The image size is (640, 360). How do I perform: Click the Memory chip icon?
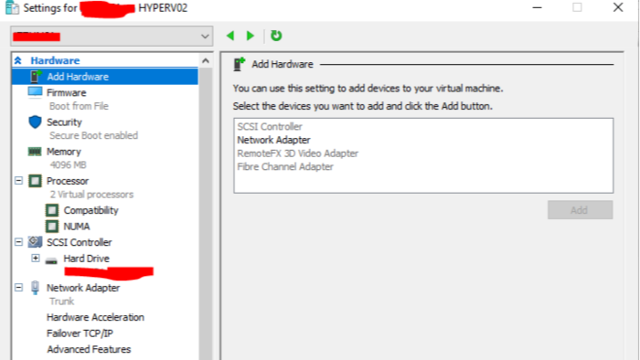[x=35, y=152]
